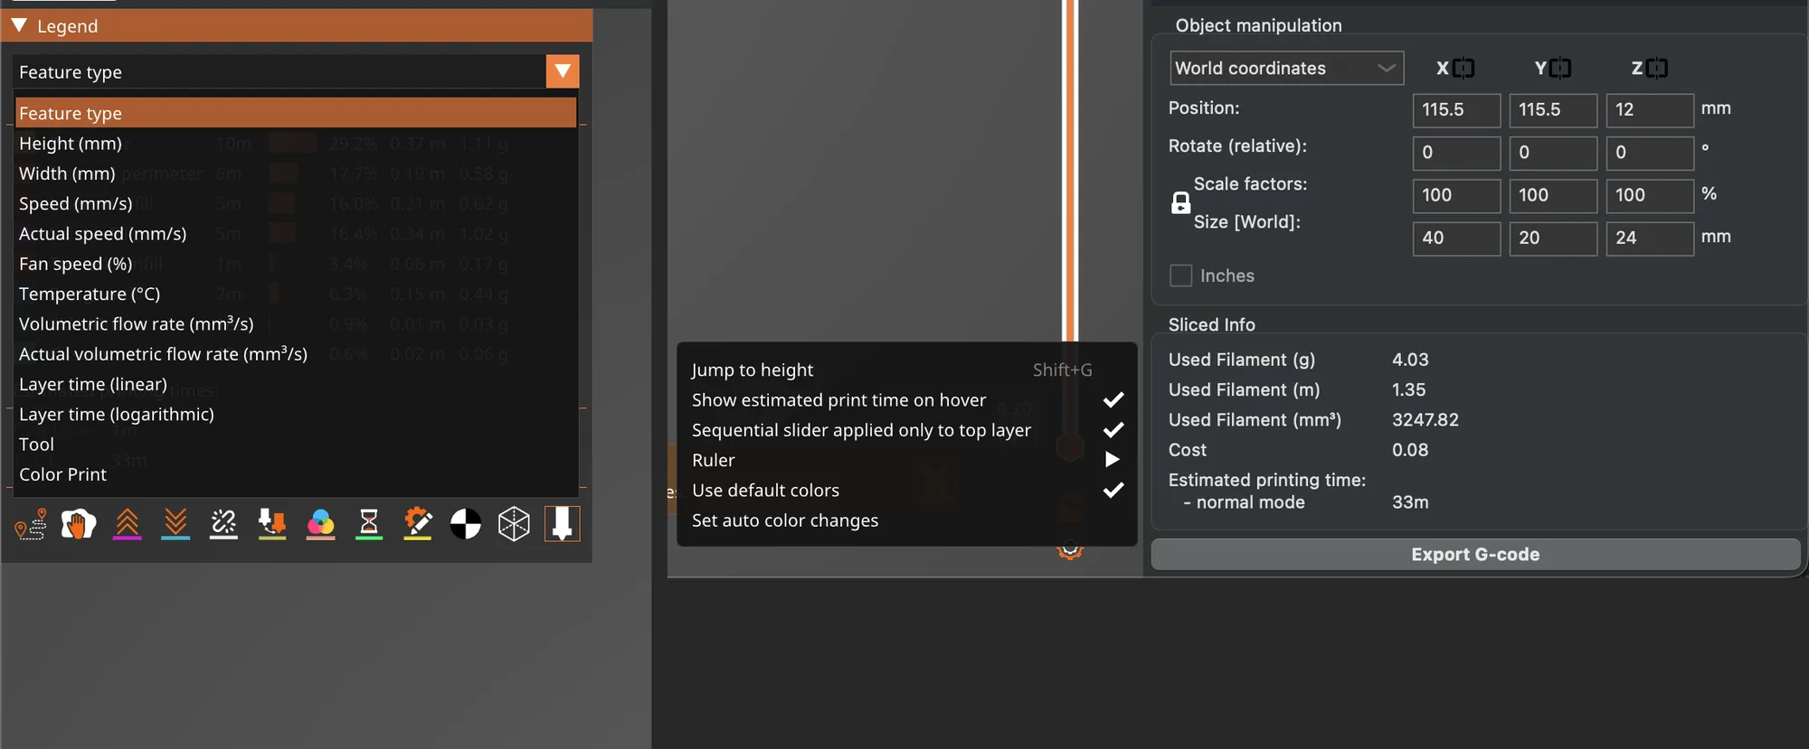Click the vertical layer slider orange track
This screenshot has width=1809, height=749.
pyautogui.click(x=1070, y=170)
